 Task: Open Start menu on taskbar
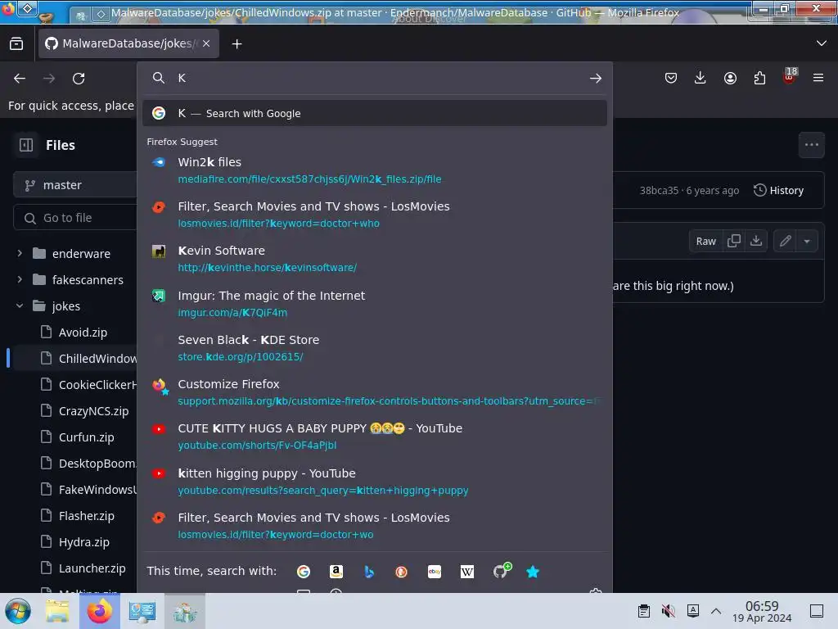18,611
